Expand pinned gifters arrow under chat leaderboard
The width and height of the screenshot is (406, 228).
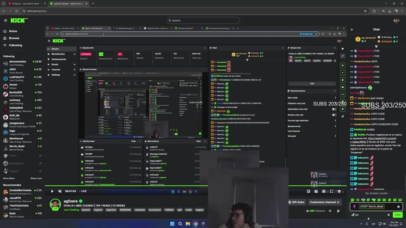[x=376, y=46]
